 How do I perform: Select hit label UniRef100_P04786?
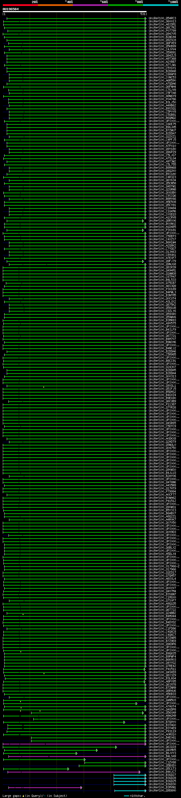[x=162, y=99]
